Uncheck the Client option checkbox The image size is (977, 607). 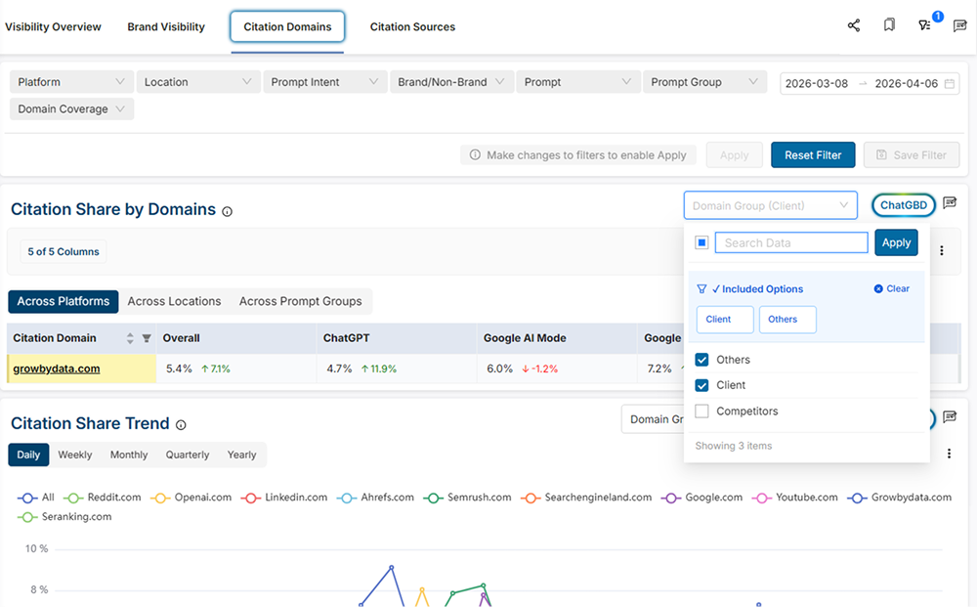pyautogui.click(x=701, y=385)
